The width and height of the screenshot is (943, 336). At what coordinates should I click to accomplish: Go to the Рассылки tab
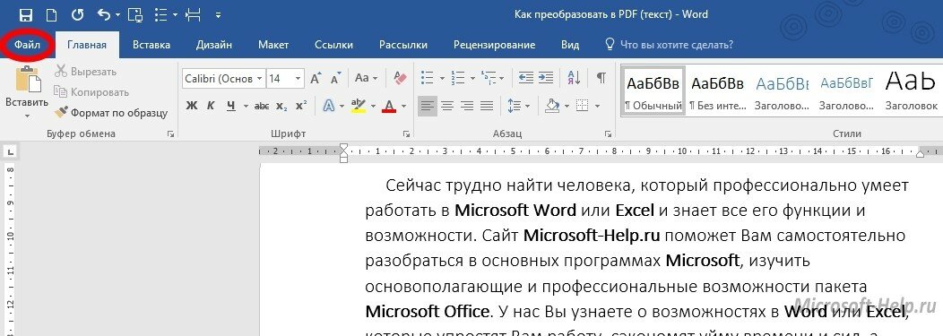[403, 45]
